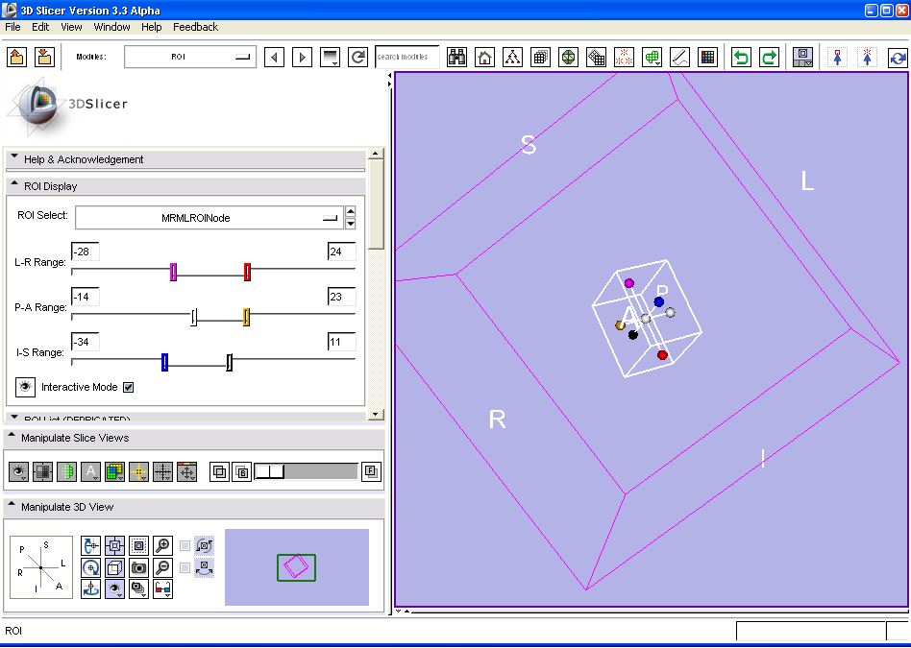Click the redo arrow in toolbar

[769, 58]
